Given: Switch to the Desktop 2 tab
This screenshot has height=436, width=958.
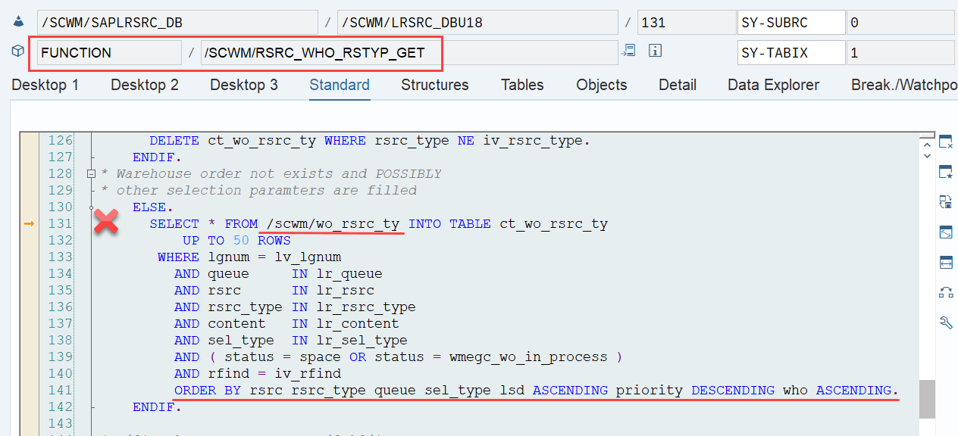Looking at the screenshot, I should tap(145, 85).
